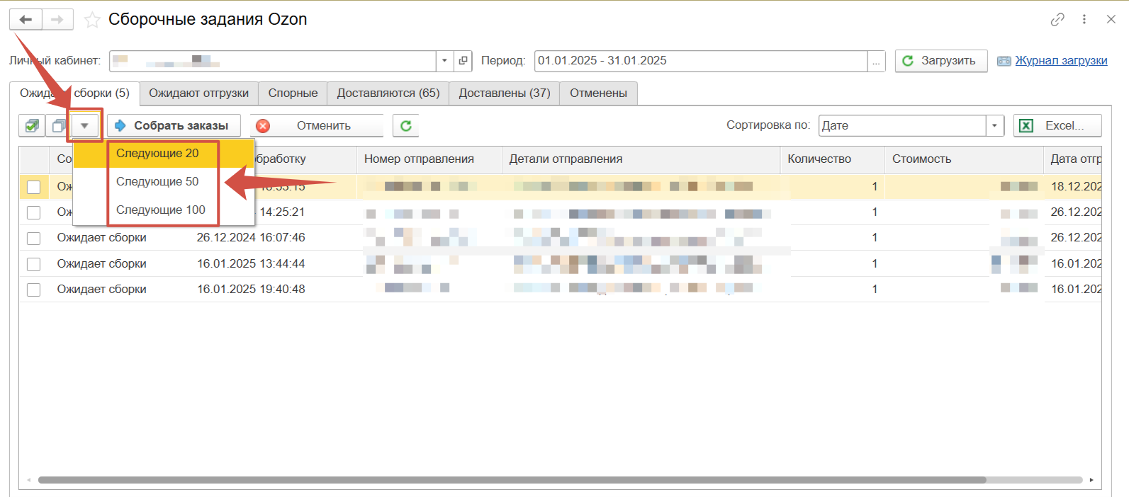This screenshot has width=1129, height=497.
Task: Click the Сортировка по field showing Дате
Action: [x=902, y=126]
